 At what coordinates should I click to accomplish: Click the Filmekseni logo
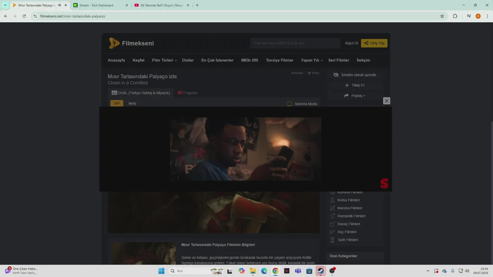[131, 43]
